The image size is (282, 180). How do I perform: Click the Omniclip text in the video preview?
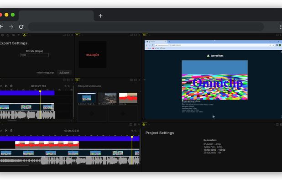[218, 83]
